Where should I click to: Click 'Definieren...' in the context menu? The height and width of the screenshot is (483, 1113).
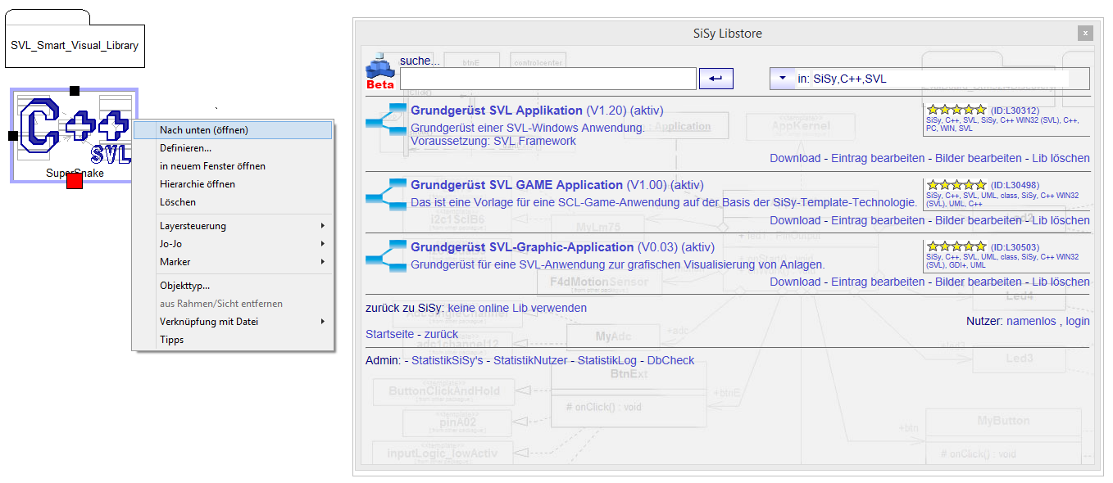tap(185, 148)
